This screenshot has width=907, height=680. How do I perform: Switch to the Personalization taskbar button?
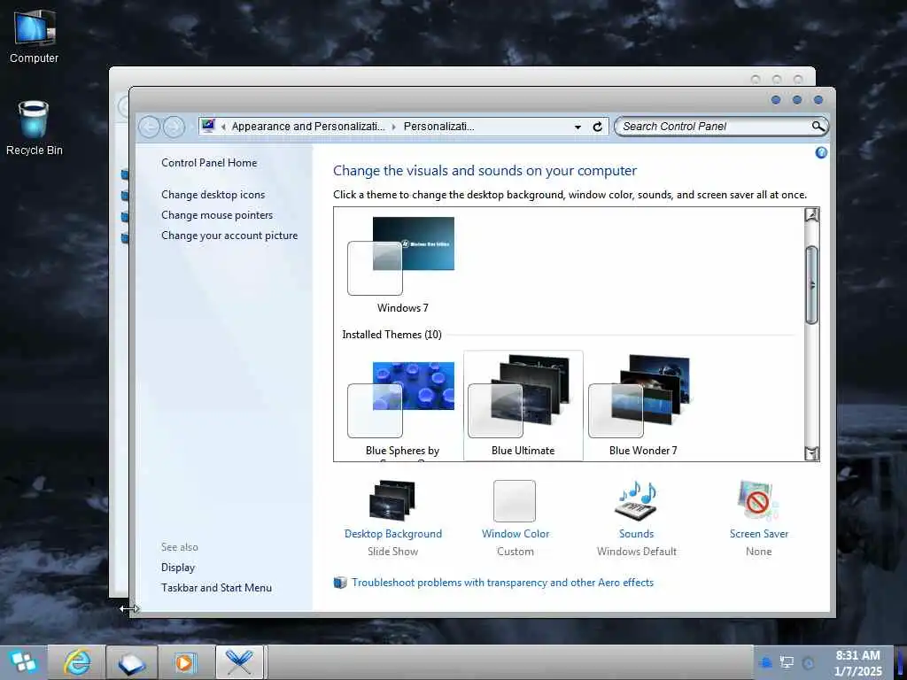(239, 662)
